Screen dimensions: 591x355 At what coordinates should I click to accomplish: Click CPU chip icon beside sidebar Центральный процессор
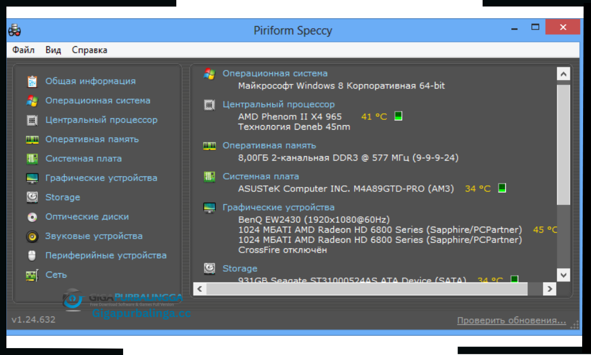point(33,120)
